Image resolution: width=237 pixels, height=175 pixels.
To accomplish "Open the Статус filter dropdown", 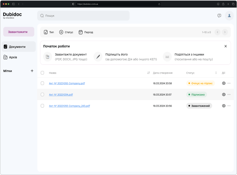I will tap(66, 32).
